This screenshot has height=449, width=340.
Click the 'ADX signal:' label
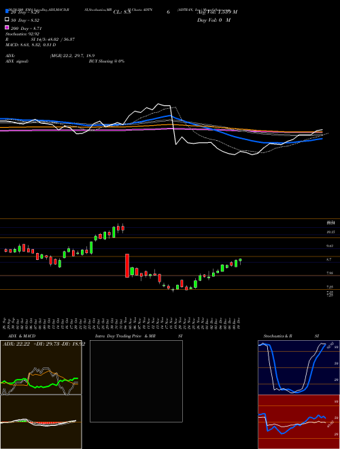pyautogui.click(x=17, y=61)
